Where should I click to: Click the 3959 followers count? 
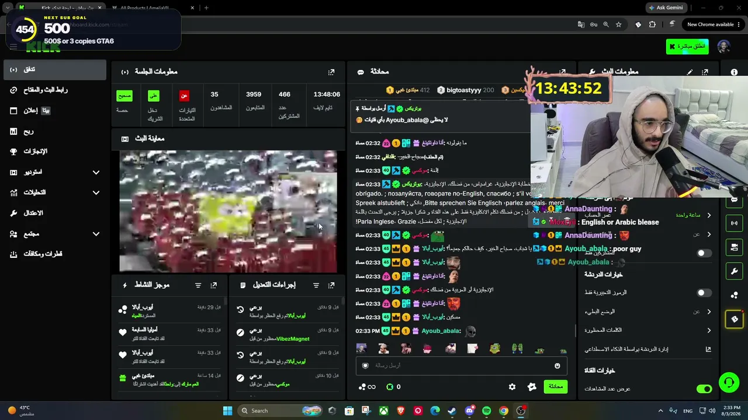(x=254, y=94)
